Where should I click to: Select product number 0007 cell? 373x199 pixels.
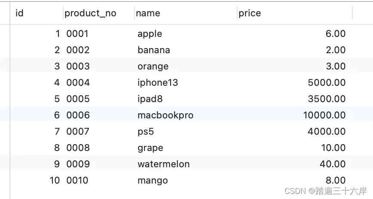point(78,132)
